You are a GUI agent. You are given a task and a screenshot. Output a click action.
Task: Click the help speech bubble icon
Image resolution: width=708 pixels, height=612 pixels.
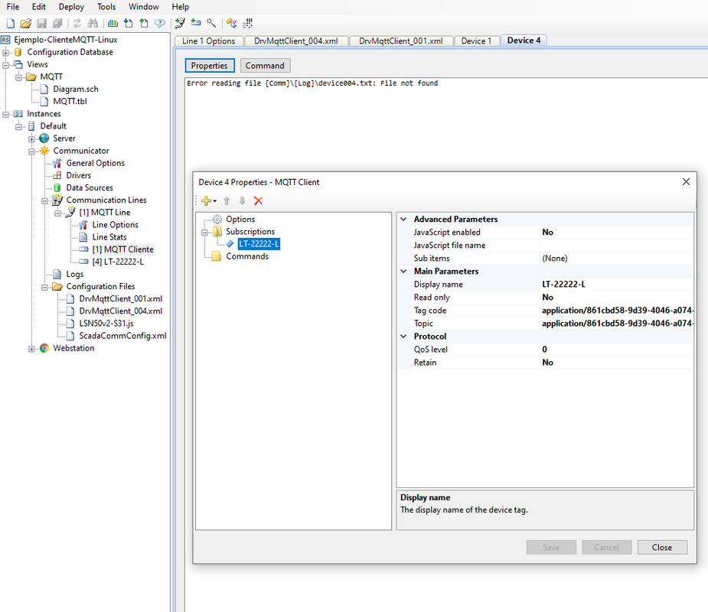pos(160,23)
